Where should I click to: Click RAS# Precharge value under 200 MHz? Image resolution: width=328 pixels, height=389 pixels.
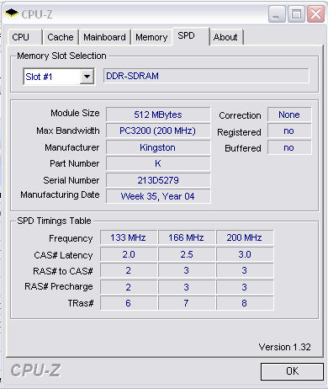(x=244, y=287)
